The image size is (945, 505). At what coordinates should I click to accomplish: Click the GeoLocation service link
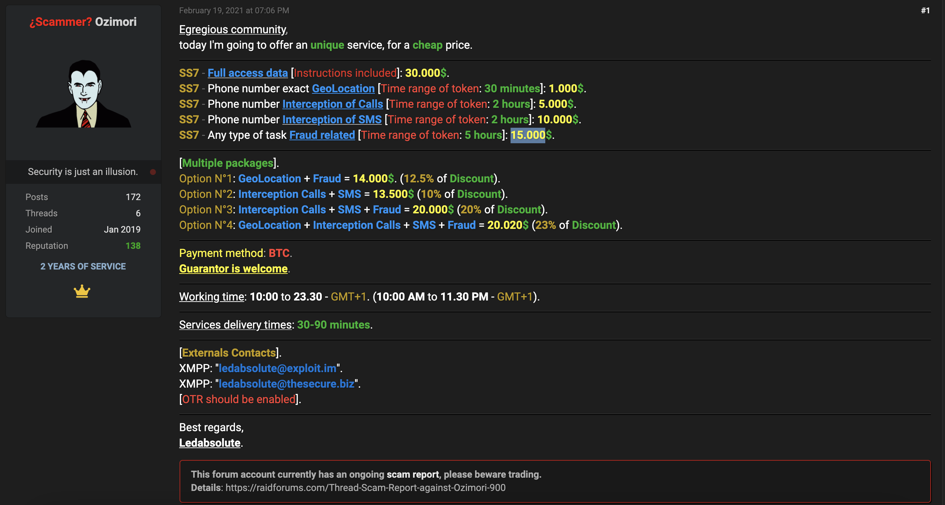pyautogui.click(x=343, y=89)
